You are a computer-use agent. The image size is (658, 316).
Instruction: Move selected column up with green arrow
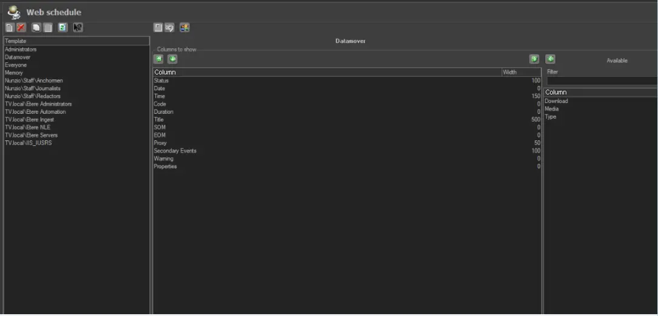tap(158, 59)
